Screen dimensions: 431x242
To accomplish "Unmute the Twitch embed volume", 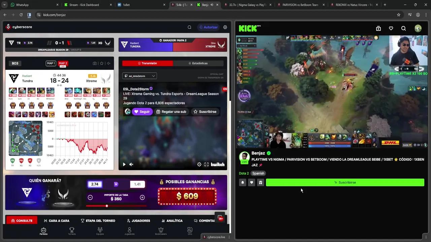I will point(131,164).
